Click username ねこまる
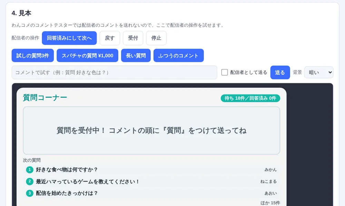The height and width of the screenshot is (206, 345). pyautogui.click(x=268, y=182)
